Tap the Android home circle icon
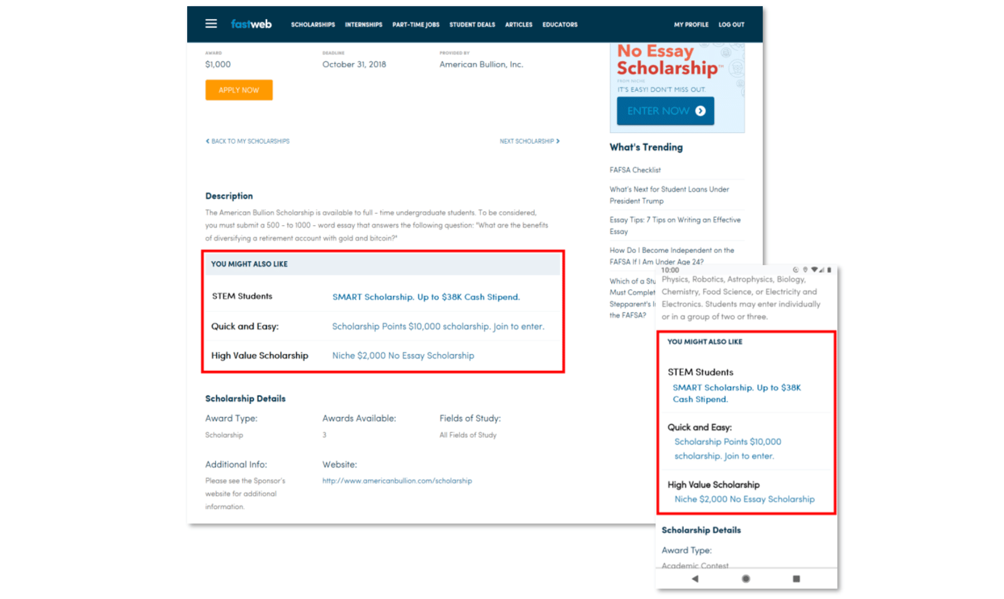This screenshot has width=1004, height=599. (x=745, y=579)
